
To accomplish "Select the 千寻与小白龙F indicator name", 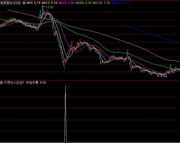I will [14, 83].
